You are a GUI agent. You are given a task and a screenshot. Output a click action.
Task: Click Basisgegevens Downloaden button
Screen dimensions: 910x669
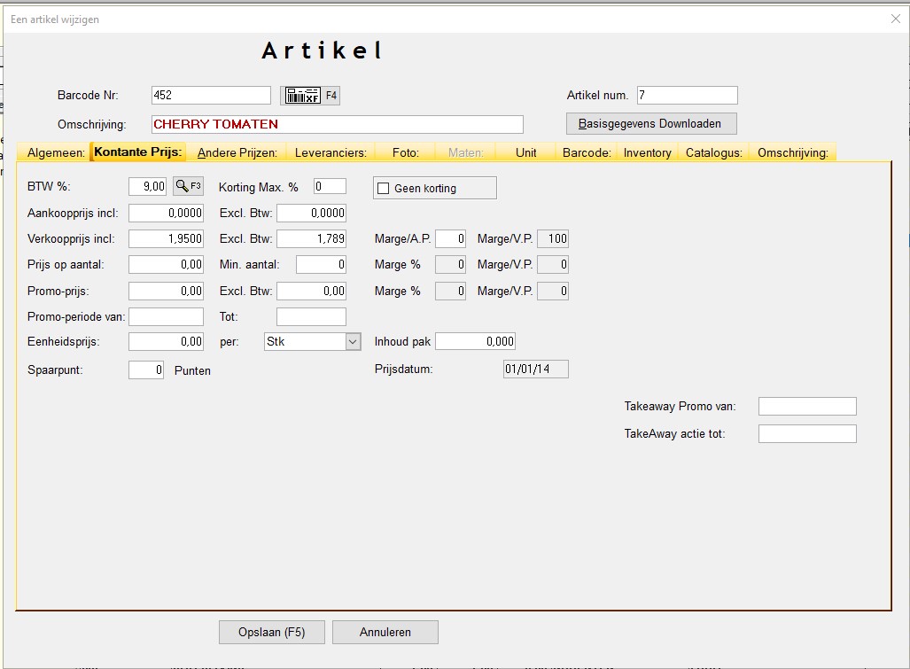[x=651, y=123]
